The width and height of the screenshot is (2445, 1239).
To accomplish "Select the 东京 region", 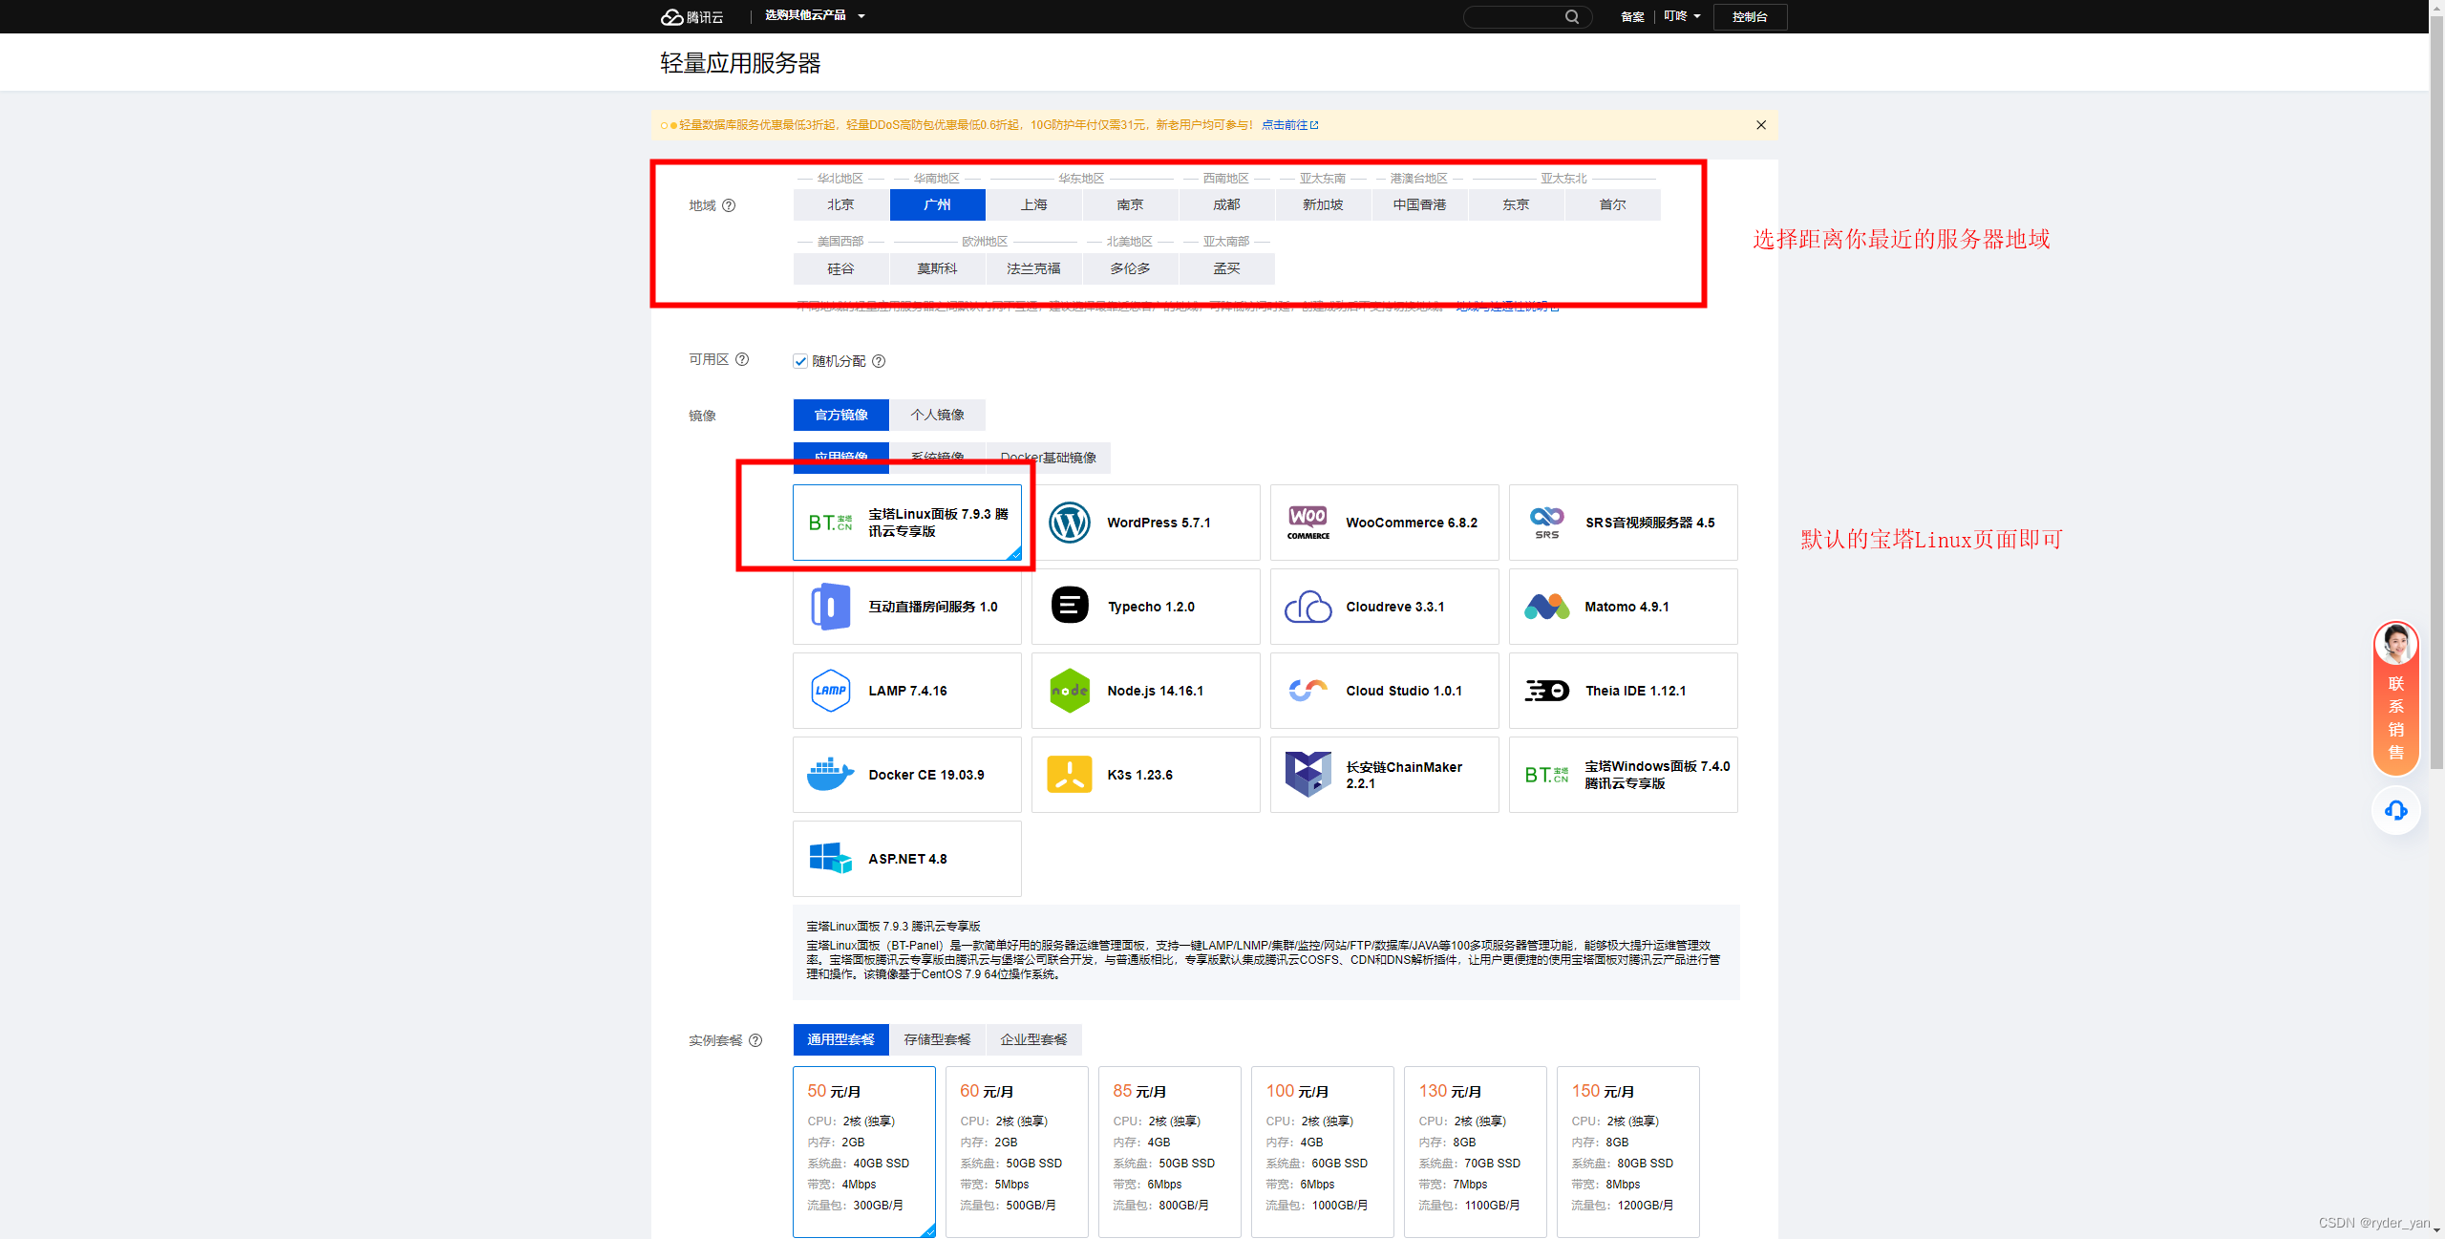I will click(x=1516, y=204).
